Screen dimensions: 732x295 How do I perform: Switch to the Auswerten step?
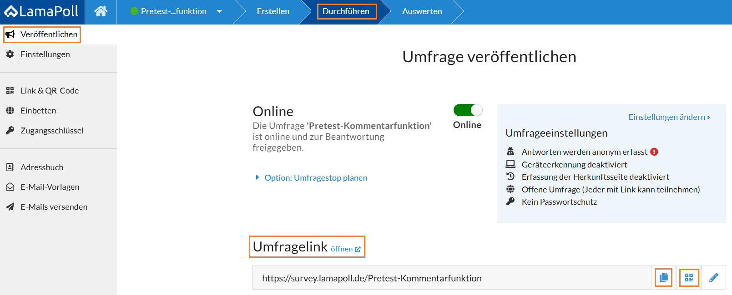(x=422, y=11)
